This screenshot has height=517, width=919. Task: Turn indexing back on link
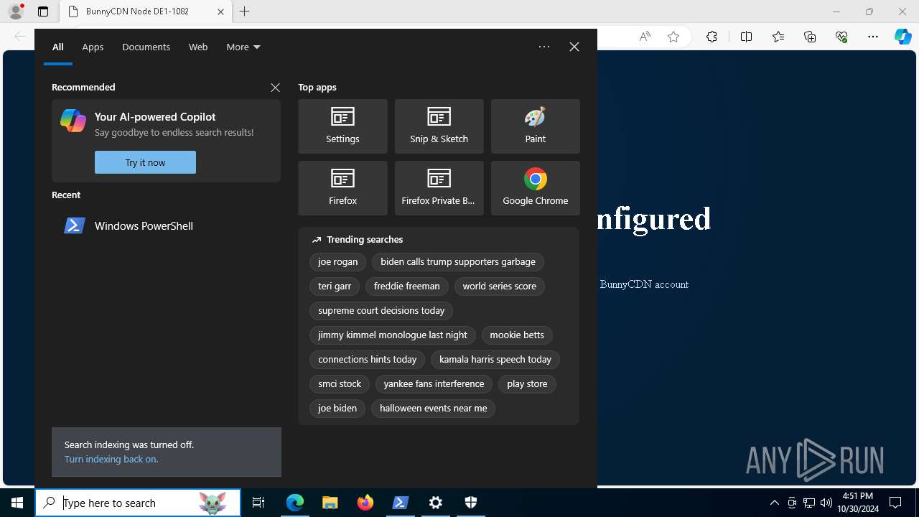[111, 459]
